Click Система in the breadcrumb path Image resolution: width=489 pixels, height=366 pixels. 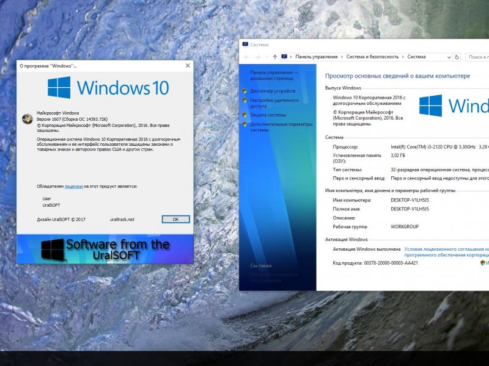(x=416, y=57)
